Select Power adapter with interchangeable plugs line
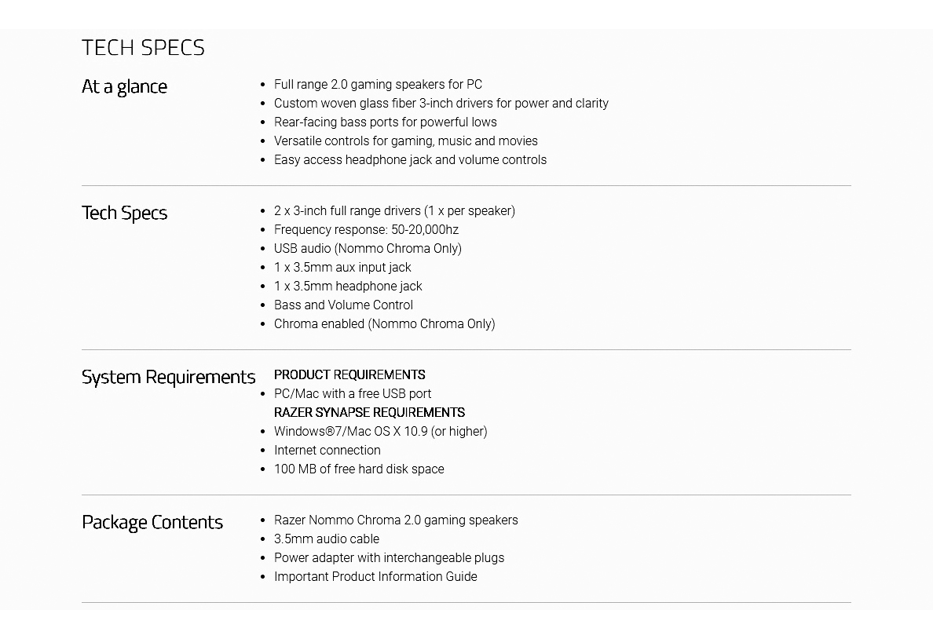The image size is (933, 639). [x=389, y=558]
